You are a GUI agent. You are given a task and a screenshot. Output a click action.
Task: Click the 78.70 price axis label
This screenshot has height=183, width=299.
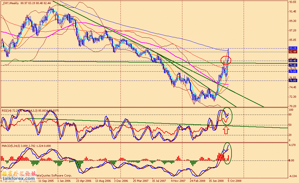pos(293,68)
